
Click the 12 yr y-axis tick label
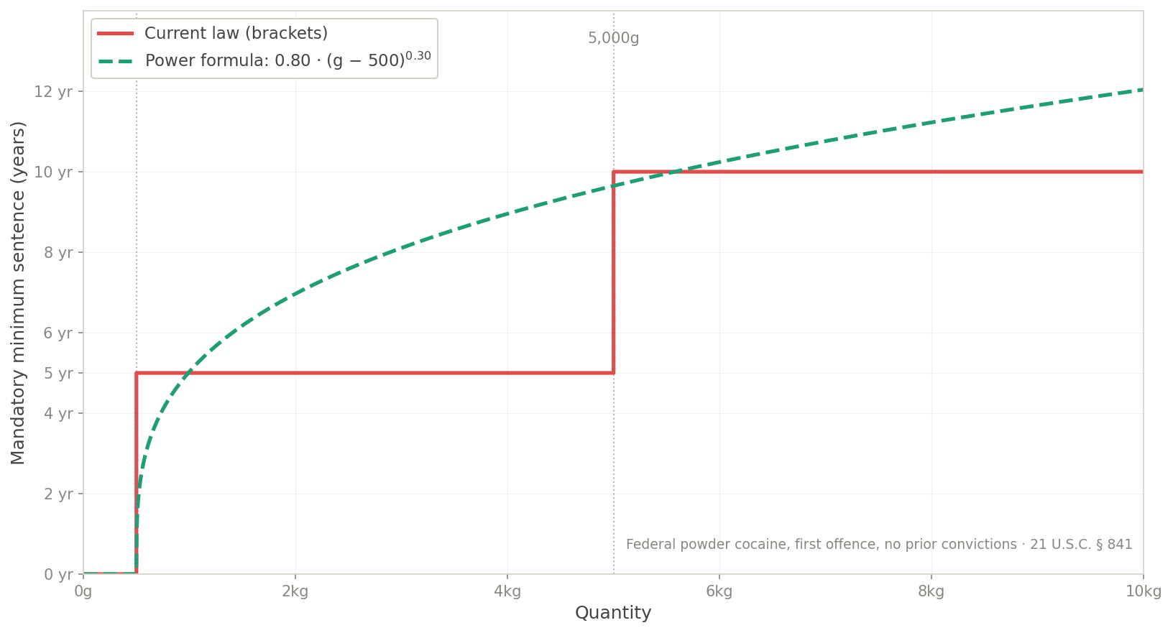pos(54,92)
